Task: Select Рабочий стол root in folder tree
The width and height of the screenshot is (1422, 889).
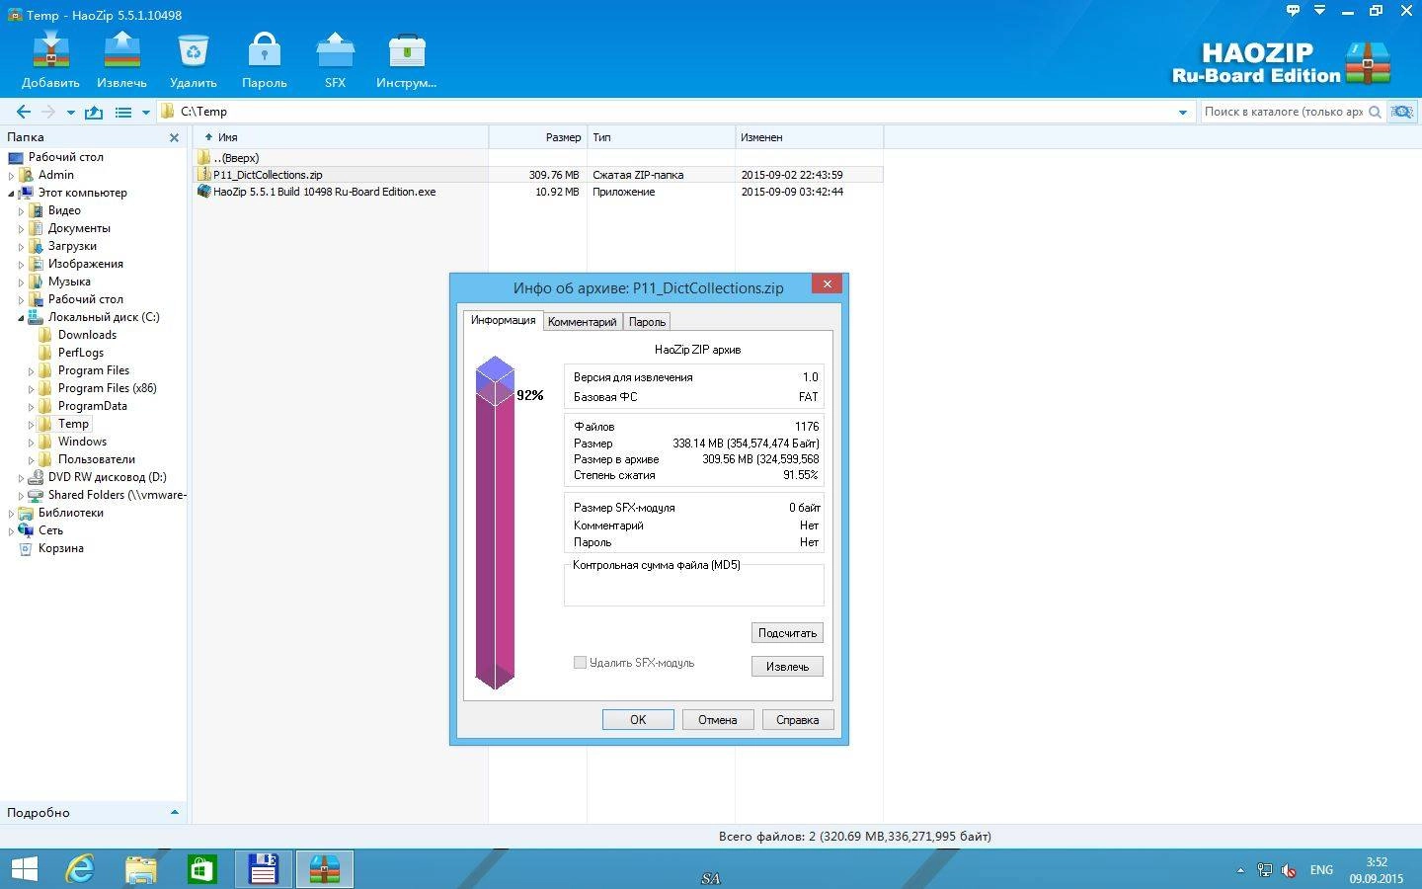Action: (x=65, y=157)
